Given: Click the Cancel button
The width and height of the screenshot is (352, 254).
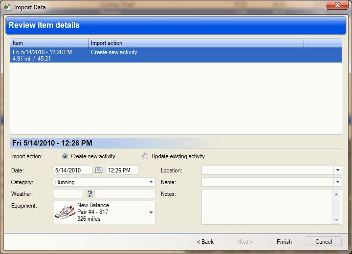Looking at the screenshot, I should [324, 242].
